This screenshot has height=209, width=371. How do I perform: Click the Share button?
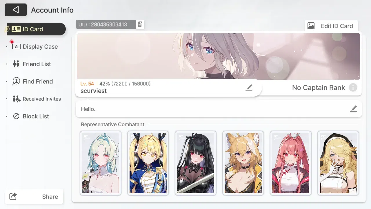[x=34, y=197]
